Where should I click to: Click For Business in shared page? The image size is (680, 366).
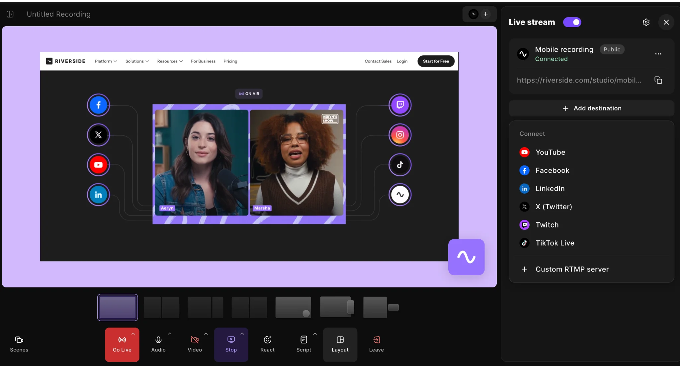(203, 61)
